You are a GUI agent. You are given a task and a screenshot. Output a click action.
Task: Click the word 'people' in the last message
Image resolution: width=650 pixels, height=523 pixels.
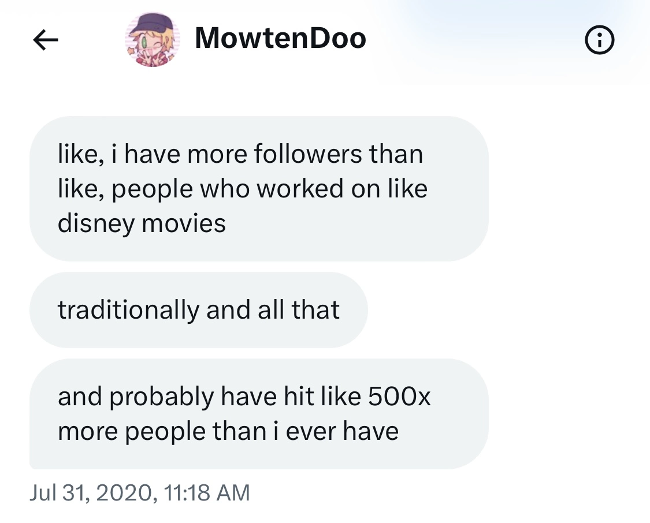[165, 432]
